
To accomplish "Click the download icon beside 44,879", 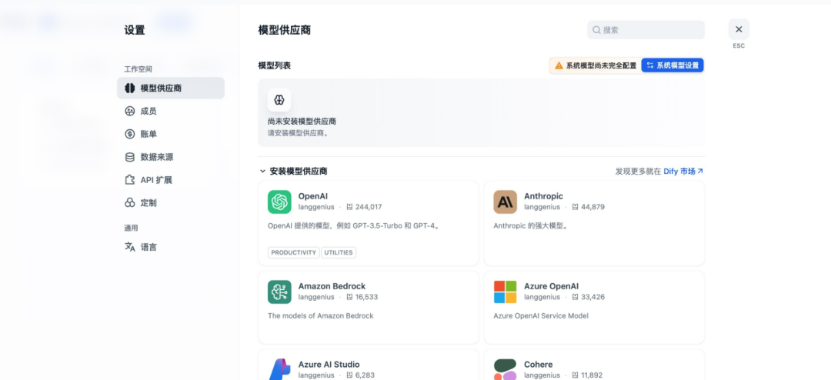I will (x=576, y=207).
